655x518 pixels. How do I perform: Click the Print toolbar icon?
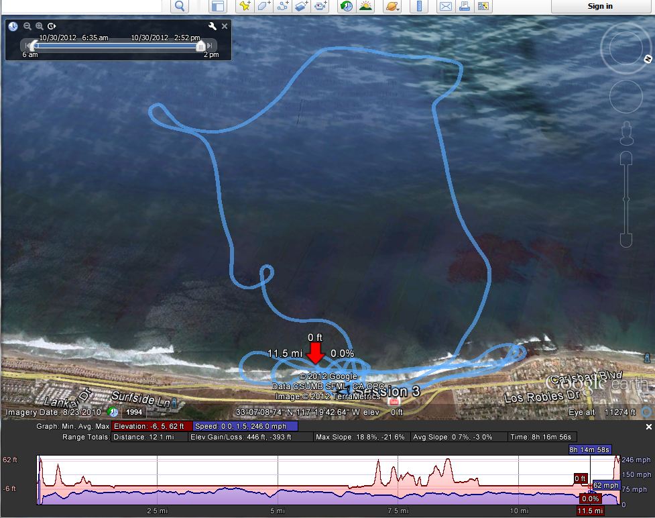[x=465, y=6]
